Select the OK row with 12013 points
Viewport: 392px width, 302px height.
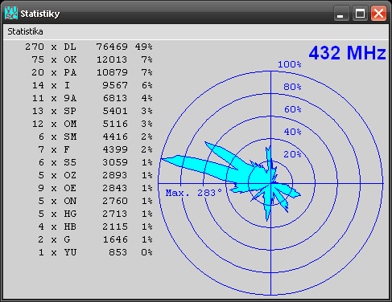pyautogui.click(x=92, y=59)
